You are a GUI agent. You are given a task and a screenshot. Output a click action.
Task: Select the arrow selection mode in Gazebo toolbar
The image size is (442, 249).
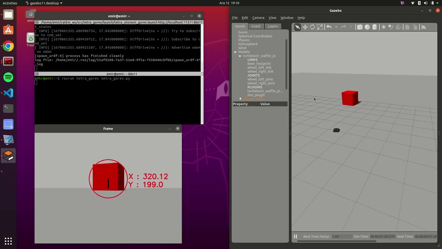pos(297,27)
